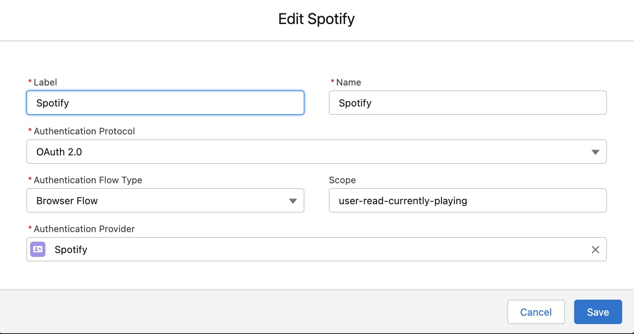The width and height of the screenshot is (634, 334).
Task: Click the Authentication Protocol field label
Action: [84, 131]
